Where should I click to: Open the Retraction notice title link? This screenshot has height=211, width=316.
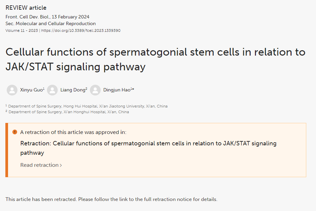point(148,148)
